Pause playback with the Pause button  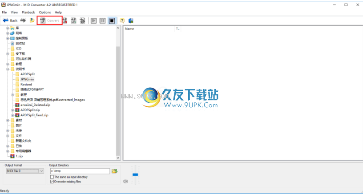point(103,20)
